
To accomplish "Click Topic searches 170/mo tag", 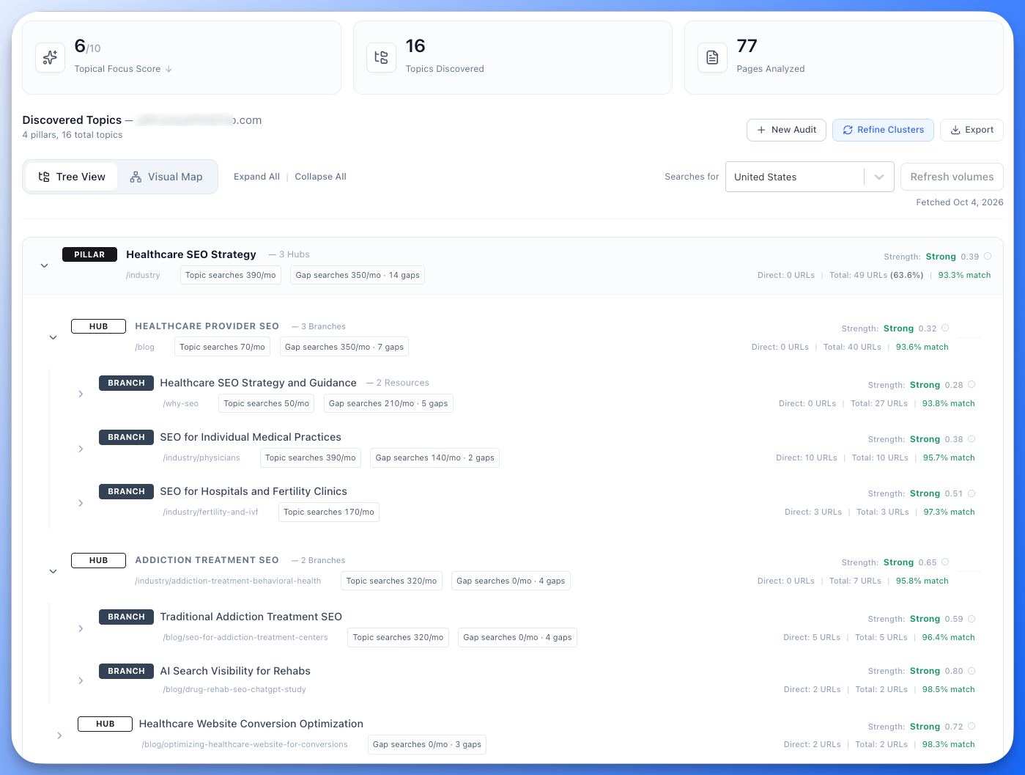I will (329, 512).
